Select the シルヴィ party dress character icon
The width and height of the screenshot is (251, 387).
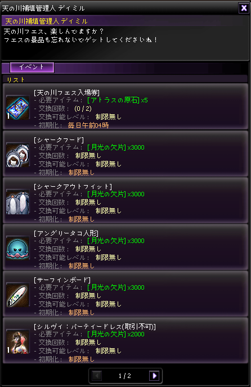(17, 342)
